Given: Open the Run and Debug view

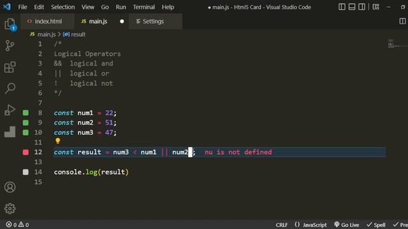Looking at the screenshot, I should tap(10, 110).
